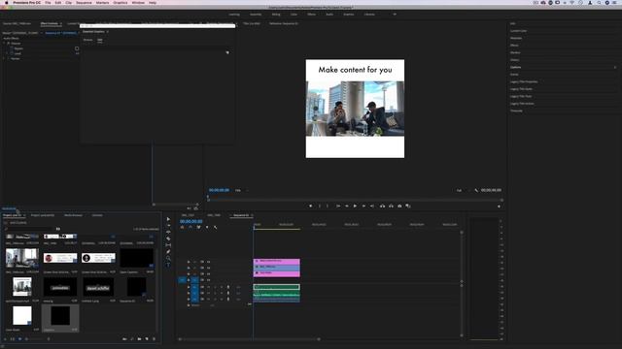
Task: Click Add Marker in Program monitor controls
Action: tap(311, 206)
